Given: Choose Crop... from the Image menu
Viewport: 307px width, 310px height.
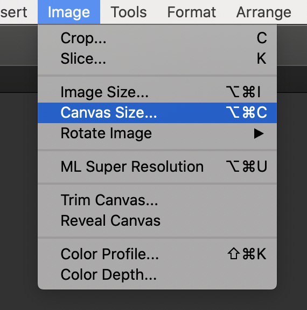Looking at the screenshot, I should (157, 38).
